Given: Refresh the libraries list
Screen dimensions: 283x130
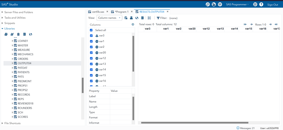Looking at the screenshot, I should [x=31, y=34].
